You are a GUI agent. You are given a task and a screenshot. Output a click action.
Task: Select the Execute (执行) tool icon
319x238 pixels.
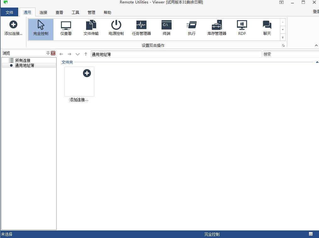pos(191,28)
